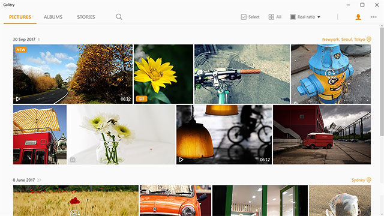Screen dimensions: 384x216
Task: Switch to the STORIES tab
Action: pos(86,17)
